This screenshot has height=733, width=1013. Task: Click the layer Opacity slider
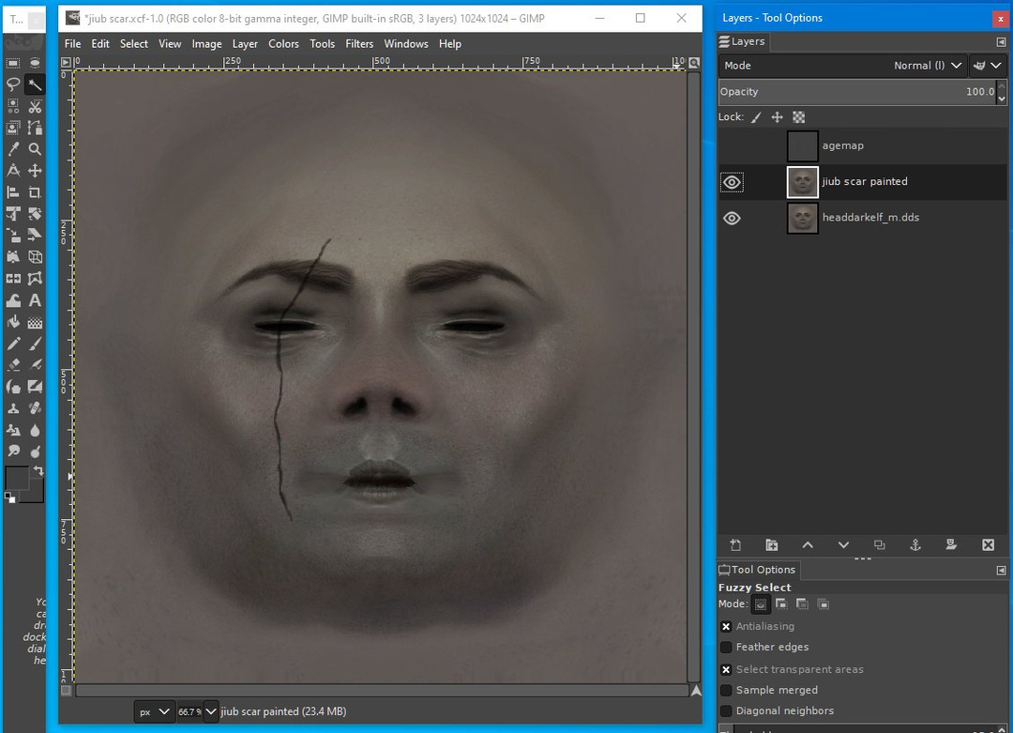855,92
